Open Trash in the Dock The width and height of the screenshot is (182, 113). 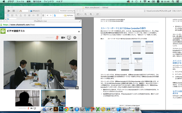coord(137,109)
